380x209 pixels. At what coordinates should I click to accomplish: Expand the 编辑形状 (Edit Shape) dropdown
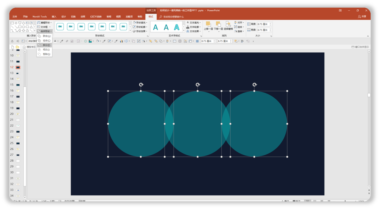(44, 23)
